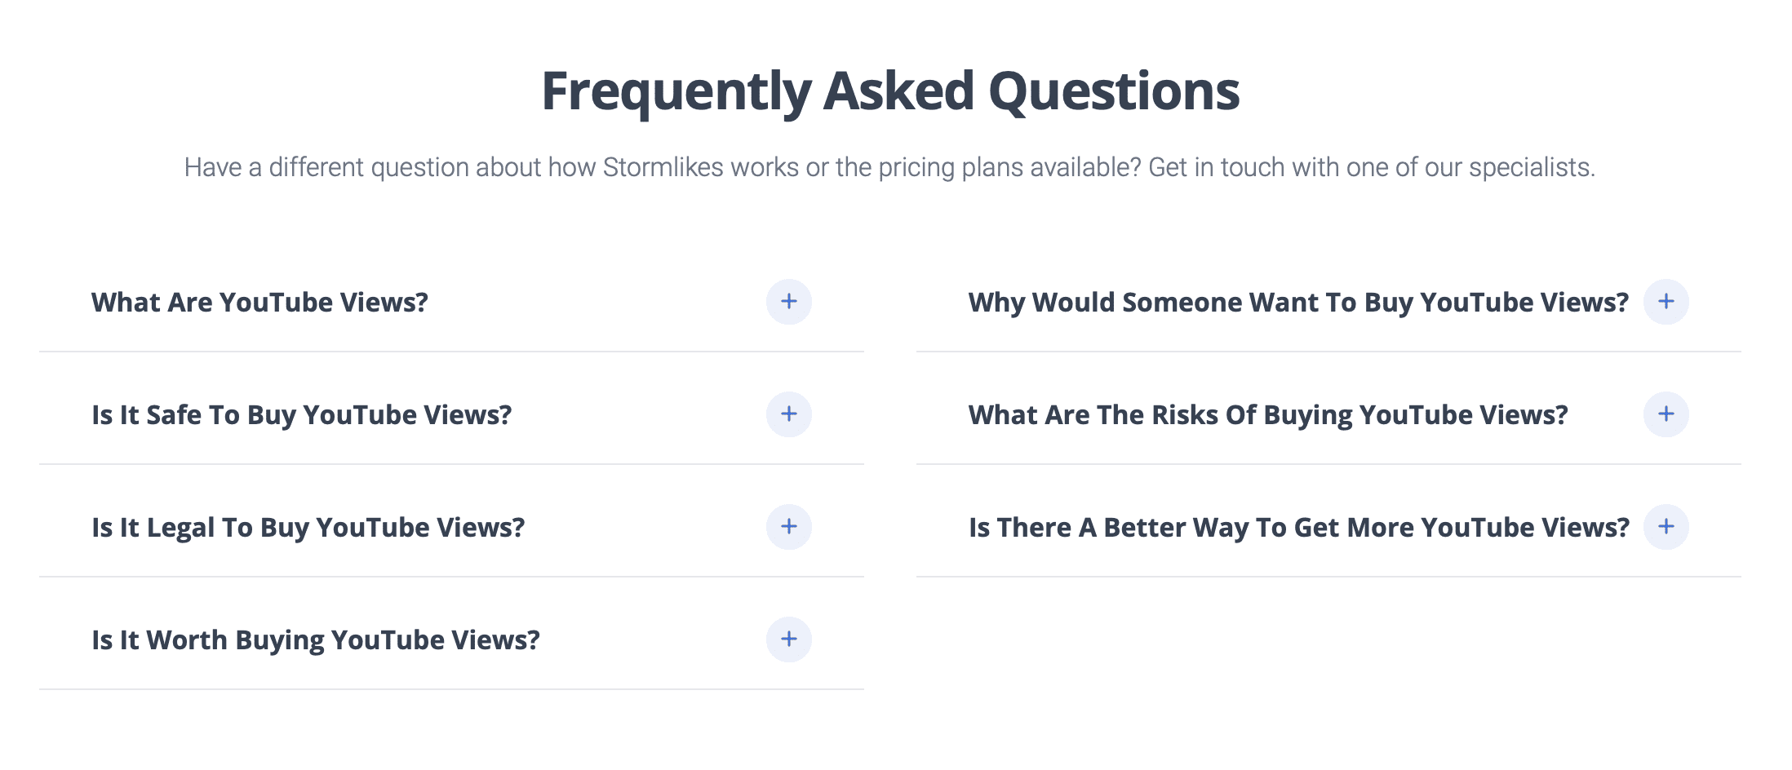
Task: Click "Is It Safe To Buy YouTube Views?" heading
Action: (x=302, y=414)
